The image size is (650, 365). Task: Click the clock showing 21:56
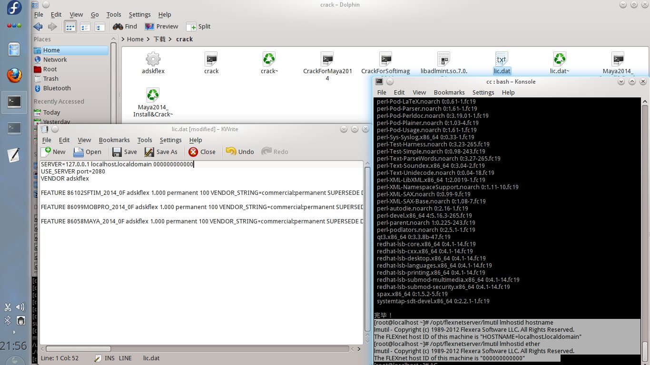[x=14, y=346]
